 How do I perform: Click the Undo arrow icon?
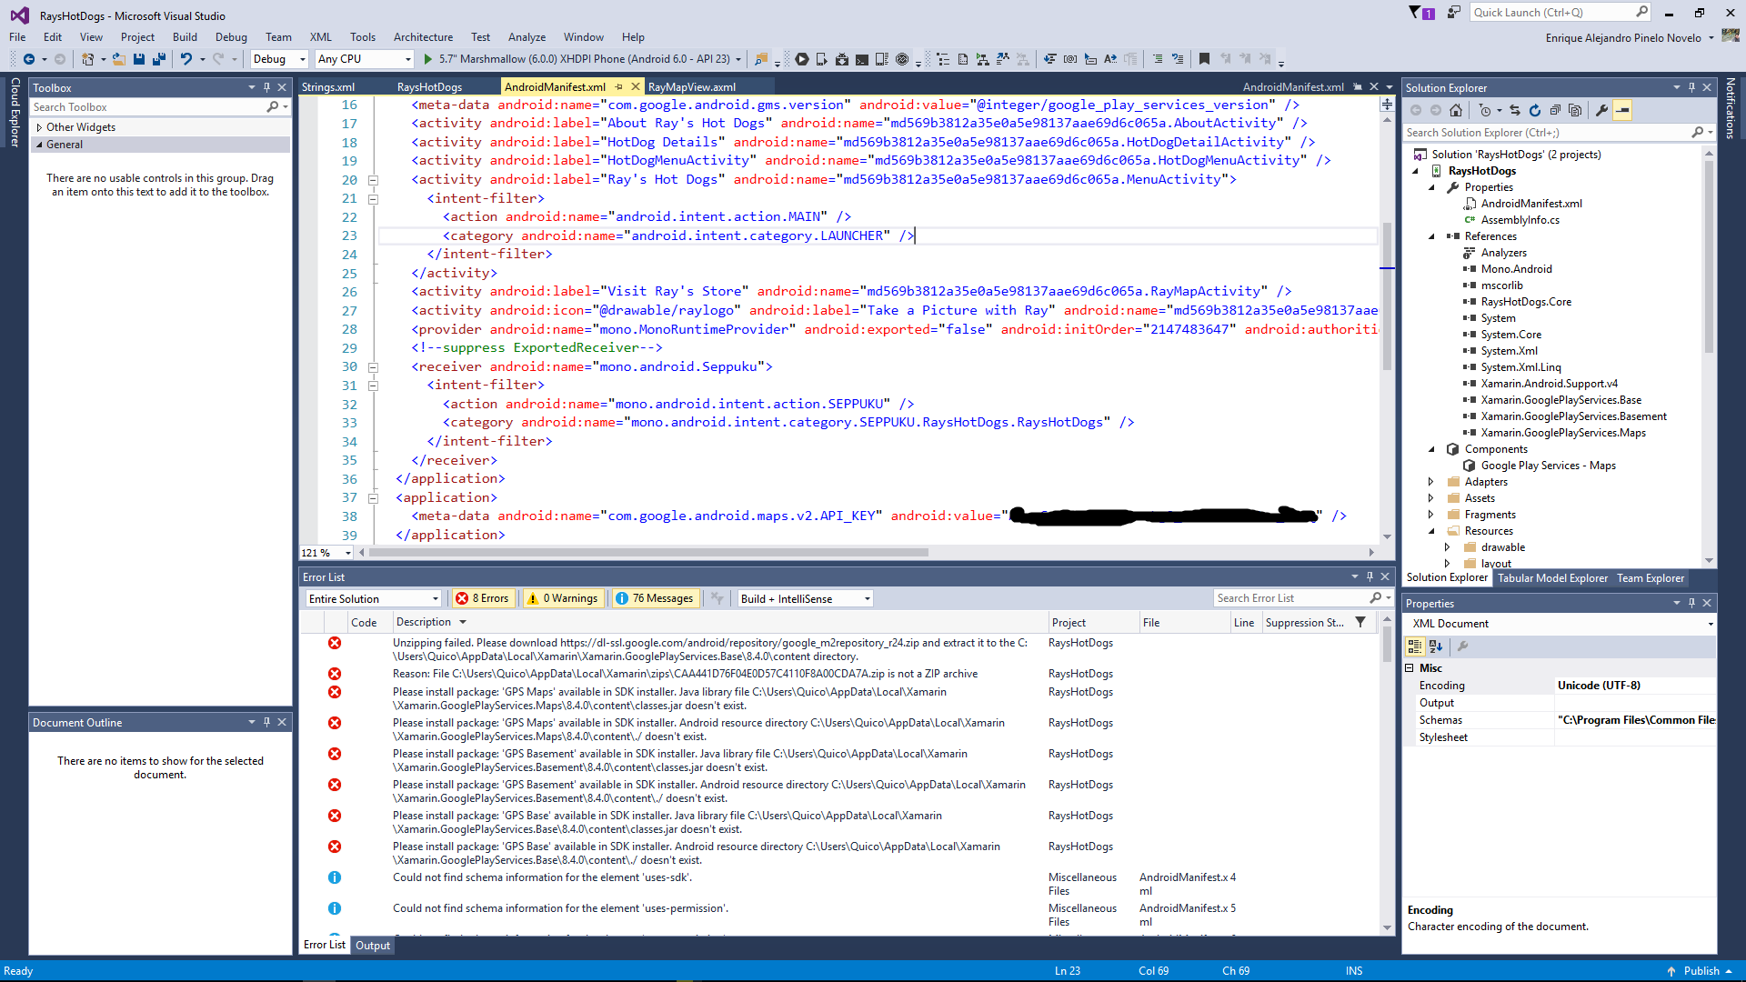pos(186,59)
